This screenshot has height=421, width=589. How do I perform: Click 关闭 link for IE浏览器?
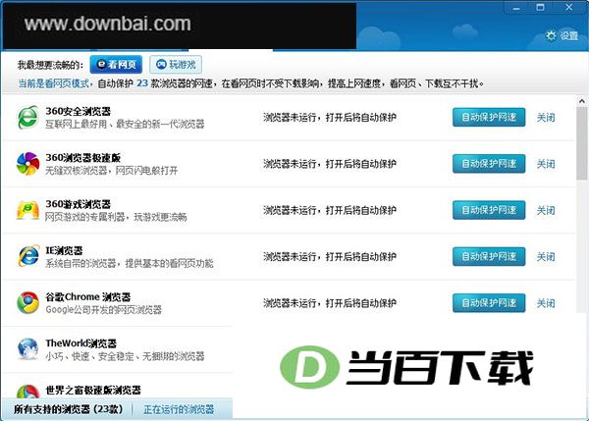546,257
